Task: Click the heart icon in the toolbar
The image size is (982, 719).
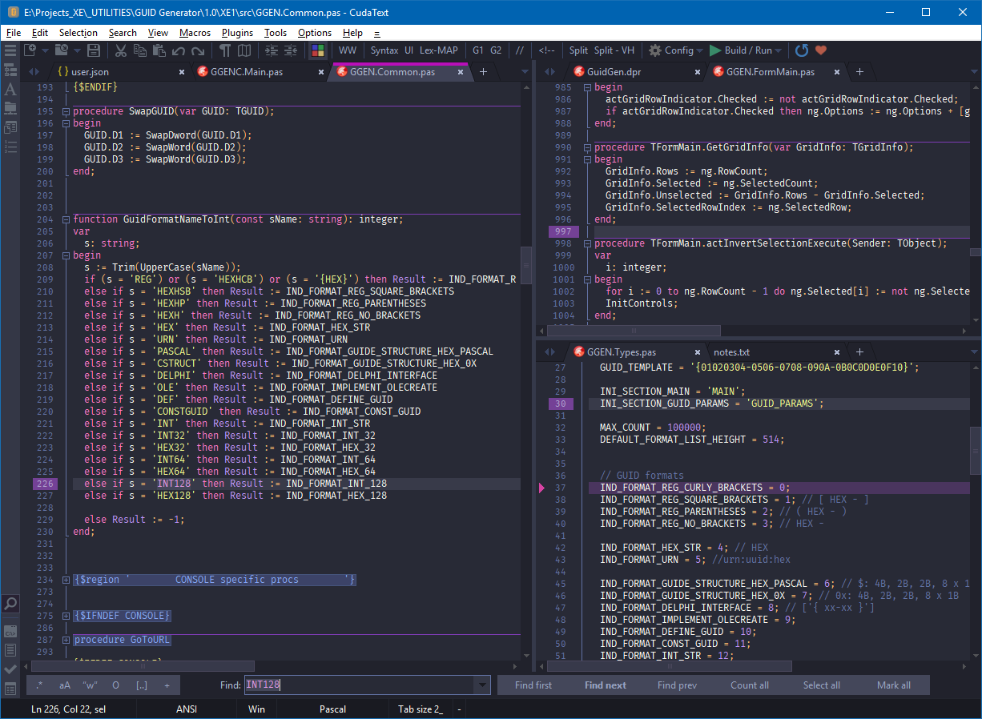Action: click(821, 50)
